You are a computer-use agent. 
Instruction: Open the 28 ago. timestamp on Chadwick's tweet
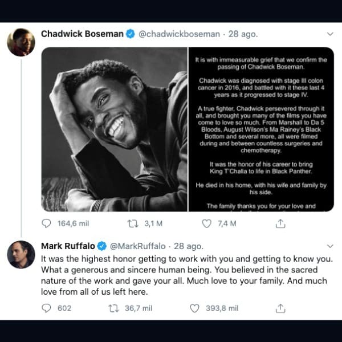point(243,34)
